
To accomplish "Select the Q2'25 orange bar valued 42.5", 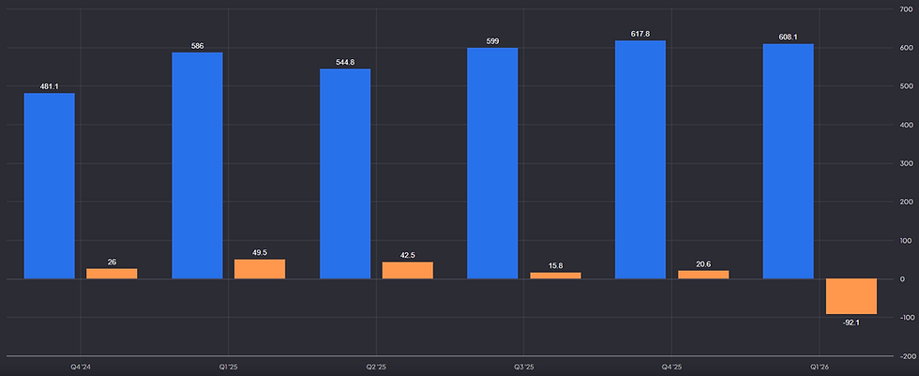I will [407, 271].
